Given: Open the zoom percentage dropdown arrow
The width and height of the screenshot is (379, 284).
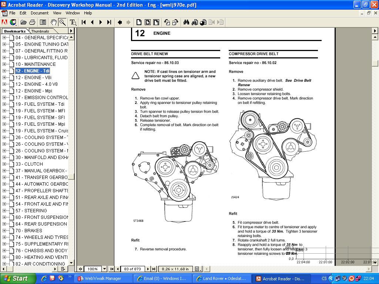Looking at the screenshot, I should pyautogui.click(x=104, y=269).
